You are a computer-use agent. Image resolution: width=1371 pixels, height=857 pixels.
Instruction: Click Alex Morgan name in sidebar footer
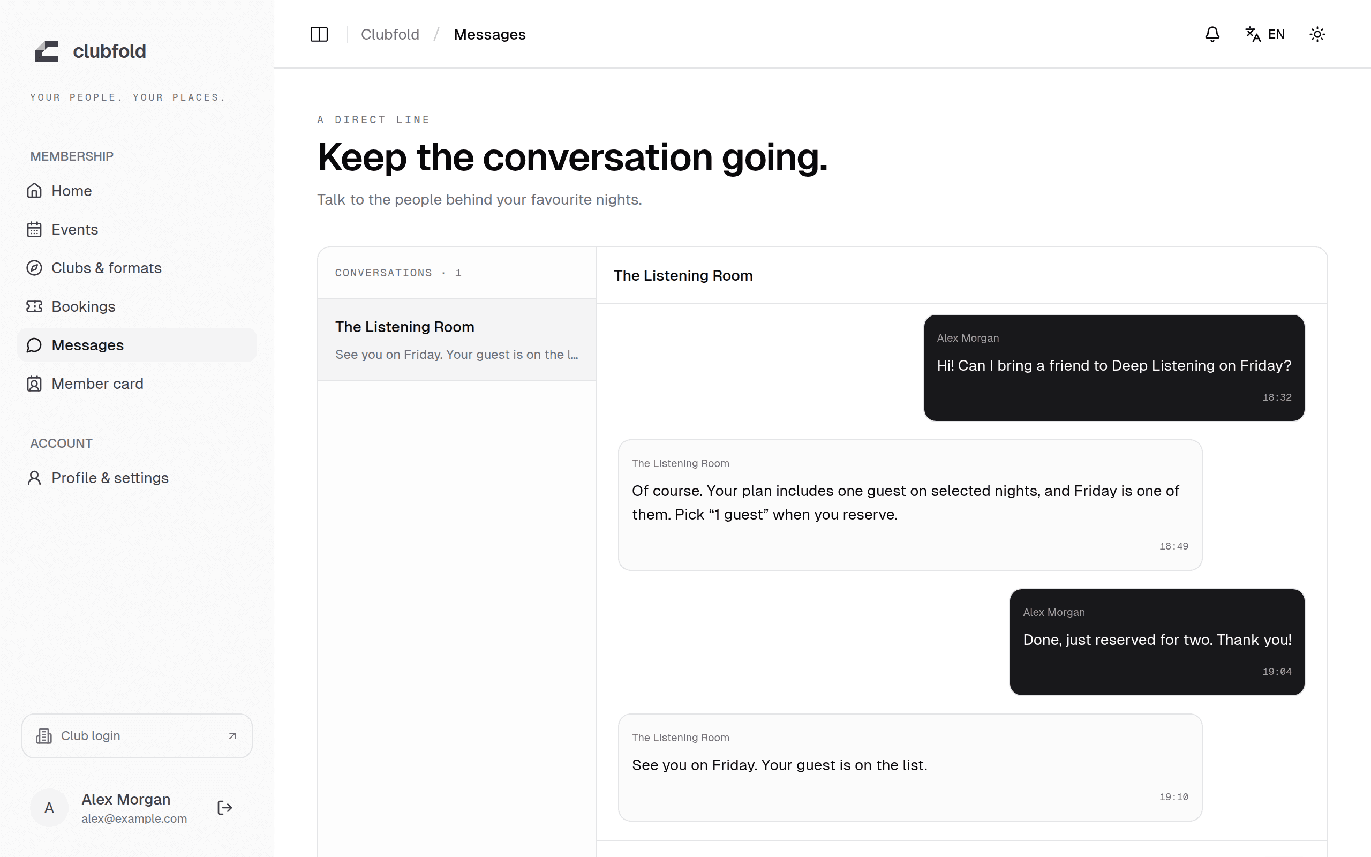126,799
